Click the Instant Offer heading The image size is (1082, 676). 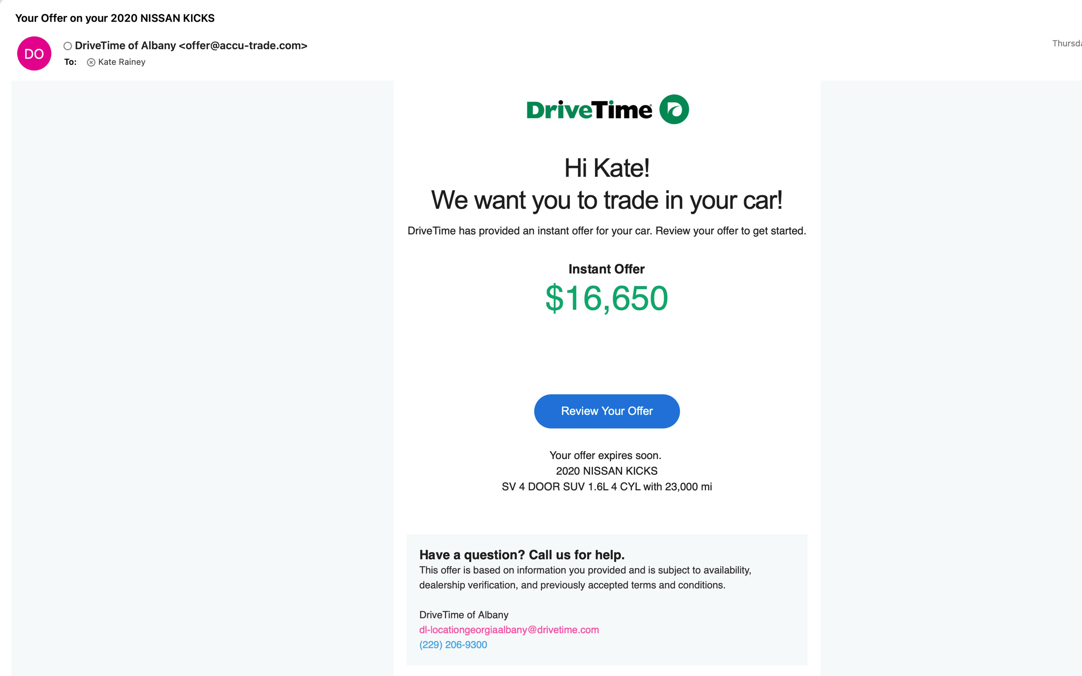pyautogui.click(x=606, y=269)
